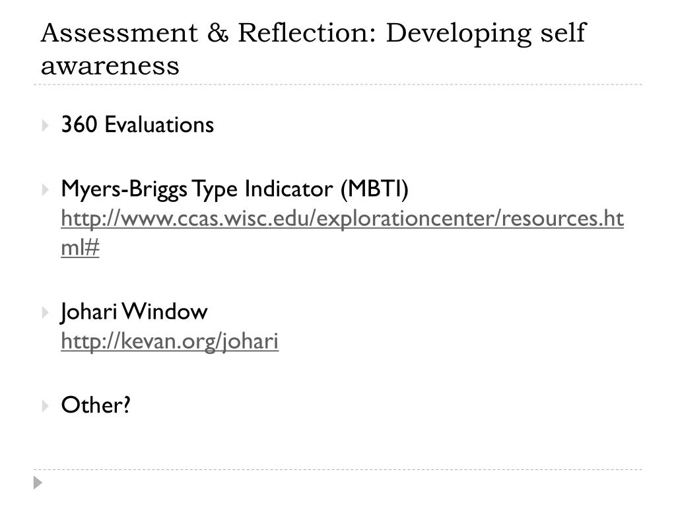Click the bullet arrow beside Other?

pyautogui.click(x=45, y=406)
